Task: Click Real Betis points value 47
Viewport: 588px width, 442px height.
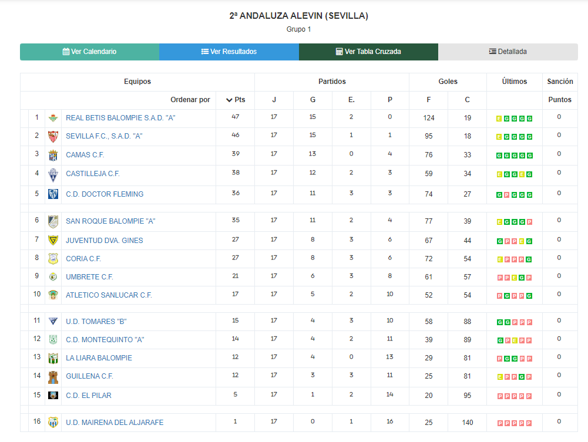Action: [236, 117]
